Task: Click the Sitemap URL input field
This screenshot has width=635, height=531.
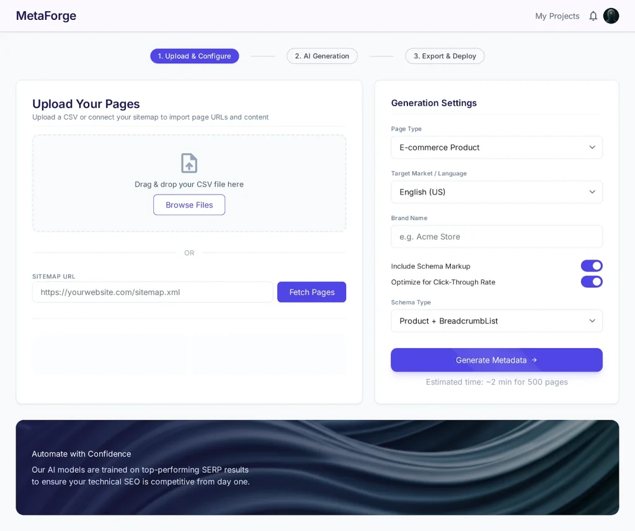Action: (153, 292)
